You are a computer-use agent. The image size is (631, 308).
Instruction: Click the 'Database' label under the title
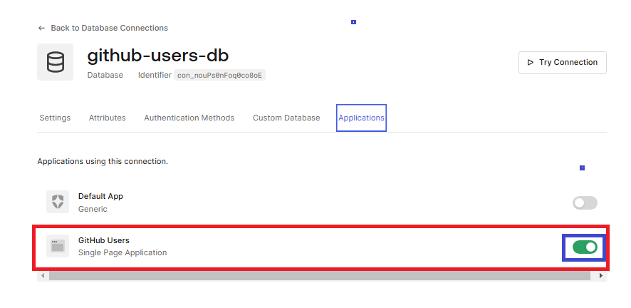pos(105,76)
